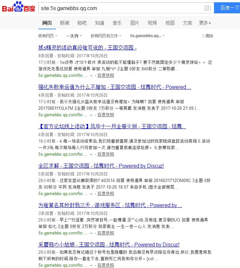This screenshot has width=240, height=268.
Task: Open 百度快照 for 官方论坛线上活动 result
Action: pos(106,154)
